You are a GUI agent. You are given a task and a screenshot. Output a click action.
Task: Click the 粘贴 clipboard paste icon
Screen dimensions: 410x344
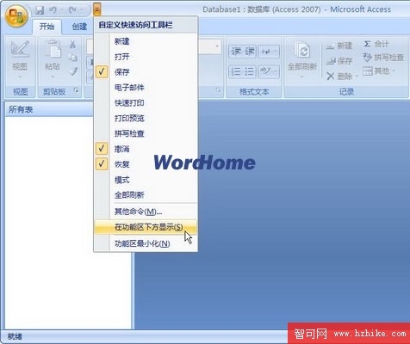tap(53, 49)
